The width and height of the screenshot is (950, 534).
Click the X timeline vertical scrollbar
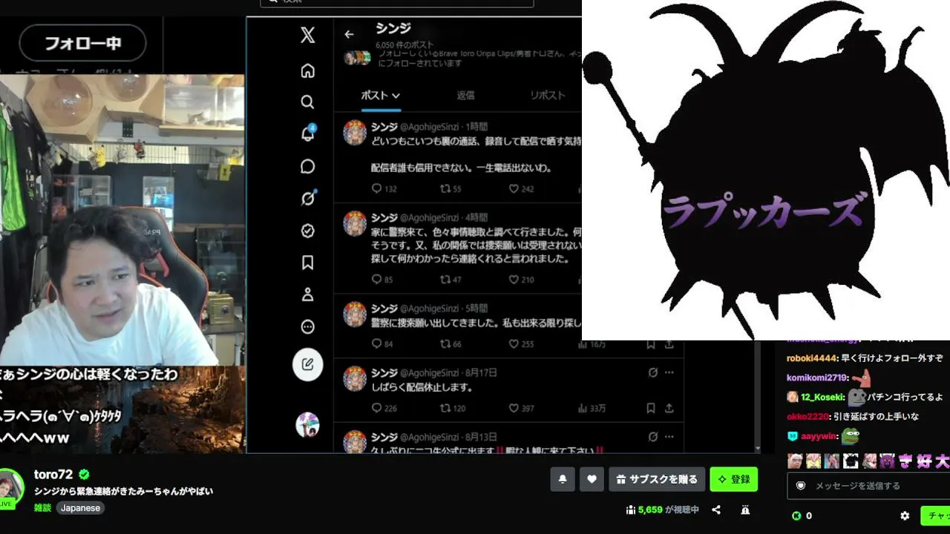pyautogui.click(x=756, y=397)
